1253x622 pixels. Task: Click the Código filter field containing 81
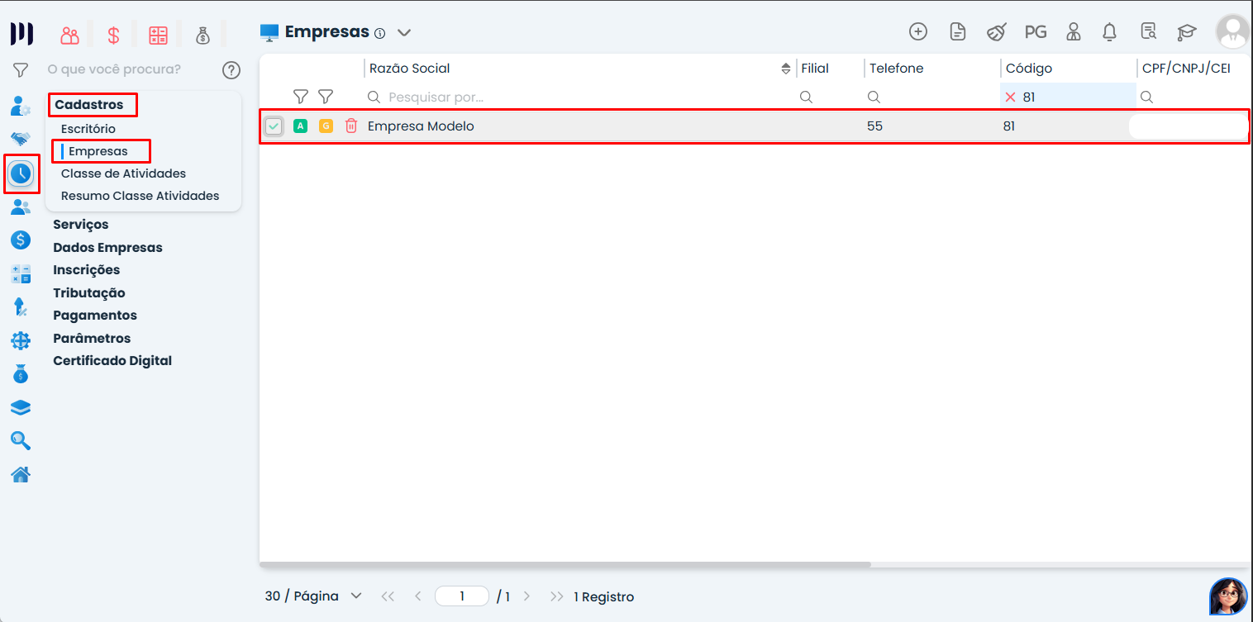point(1068,97)
